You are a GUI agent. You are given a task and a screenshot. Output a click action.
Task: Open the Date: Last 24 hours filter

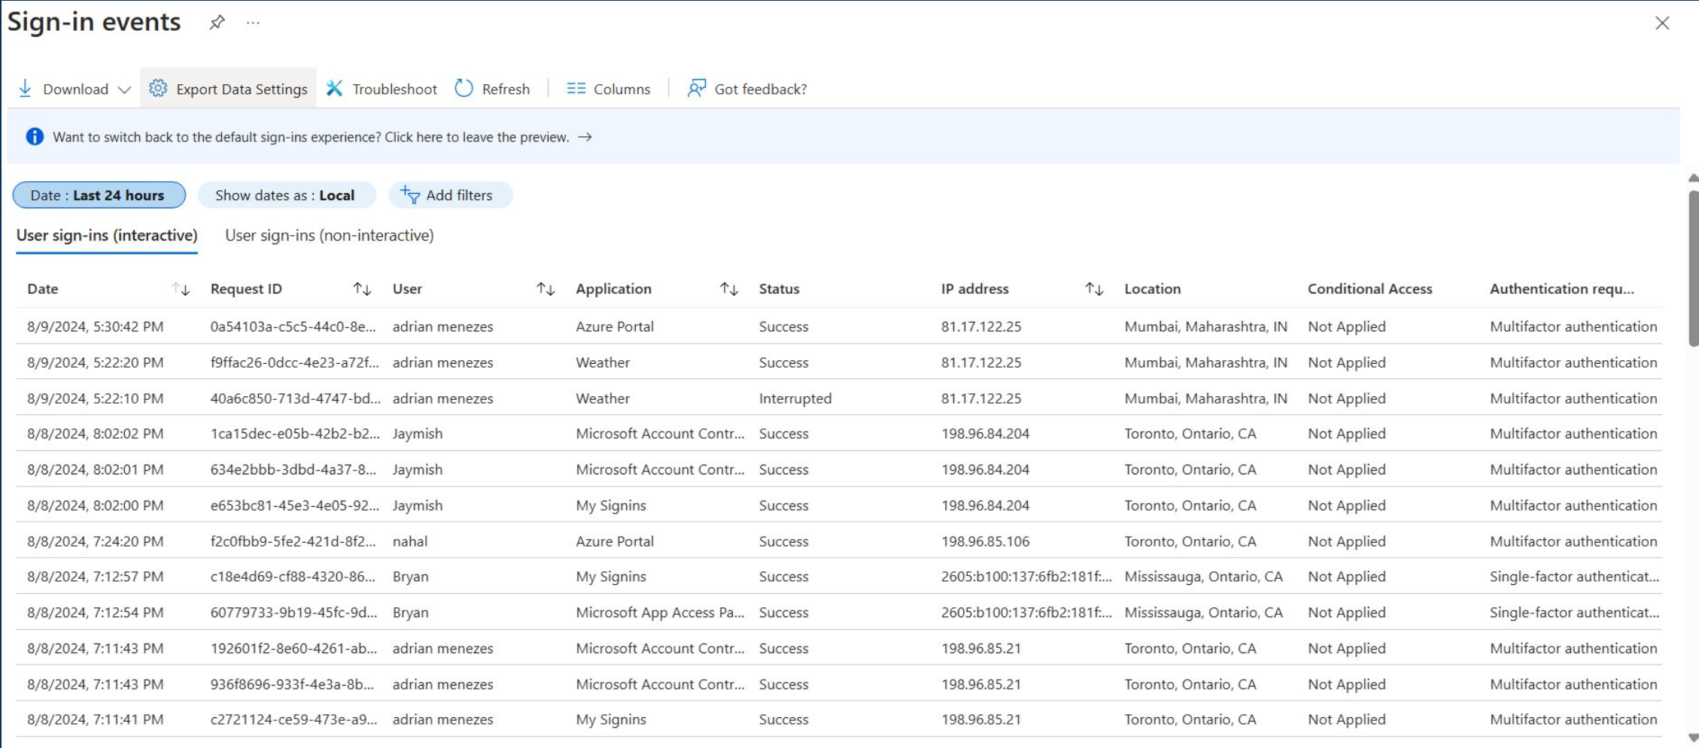[99, 195]
